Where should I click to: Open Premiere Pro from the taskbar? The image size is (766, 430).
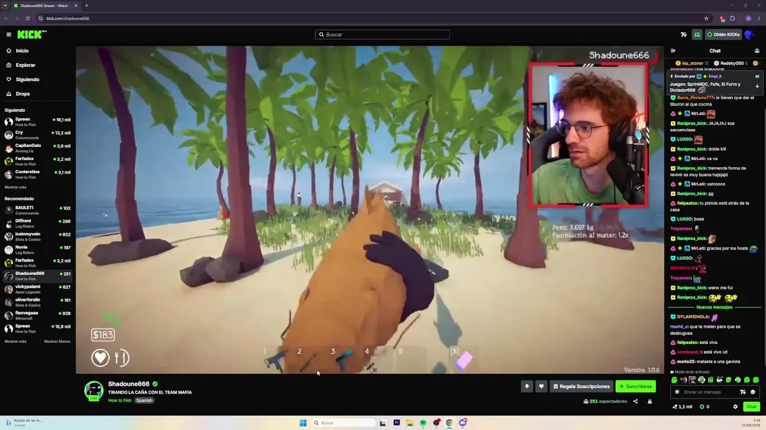pyautogui.click(x=396, y=423)
